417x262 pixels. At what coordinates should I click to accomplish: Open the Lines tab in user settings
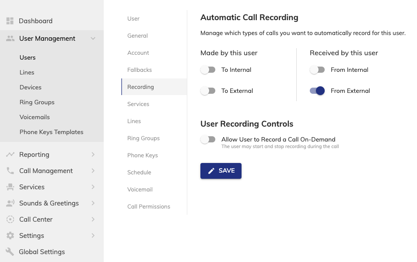pos(154,121)
